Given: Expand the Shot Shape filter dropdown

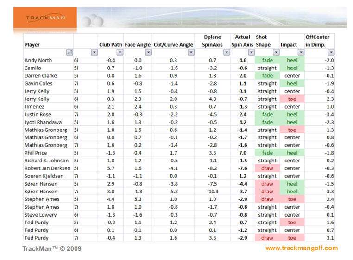Looking at the screenshot, I should tap(275, 52).
